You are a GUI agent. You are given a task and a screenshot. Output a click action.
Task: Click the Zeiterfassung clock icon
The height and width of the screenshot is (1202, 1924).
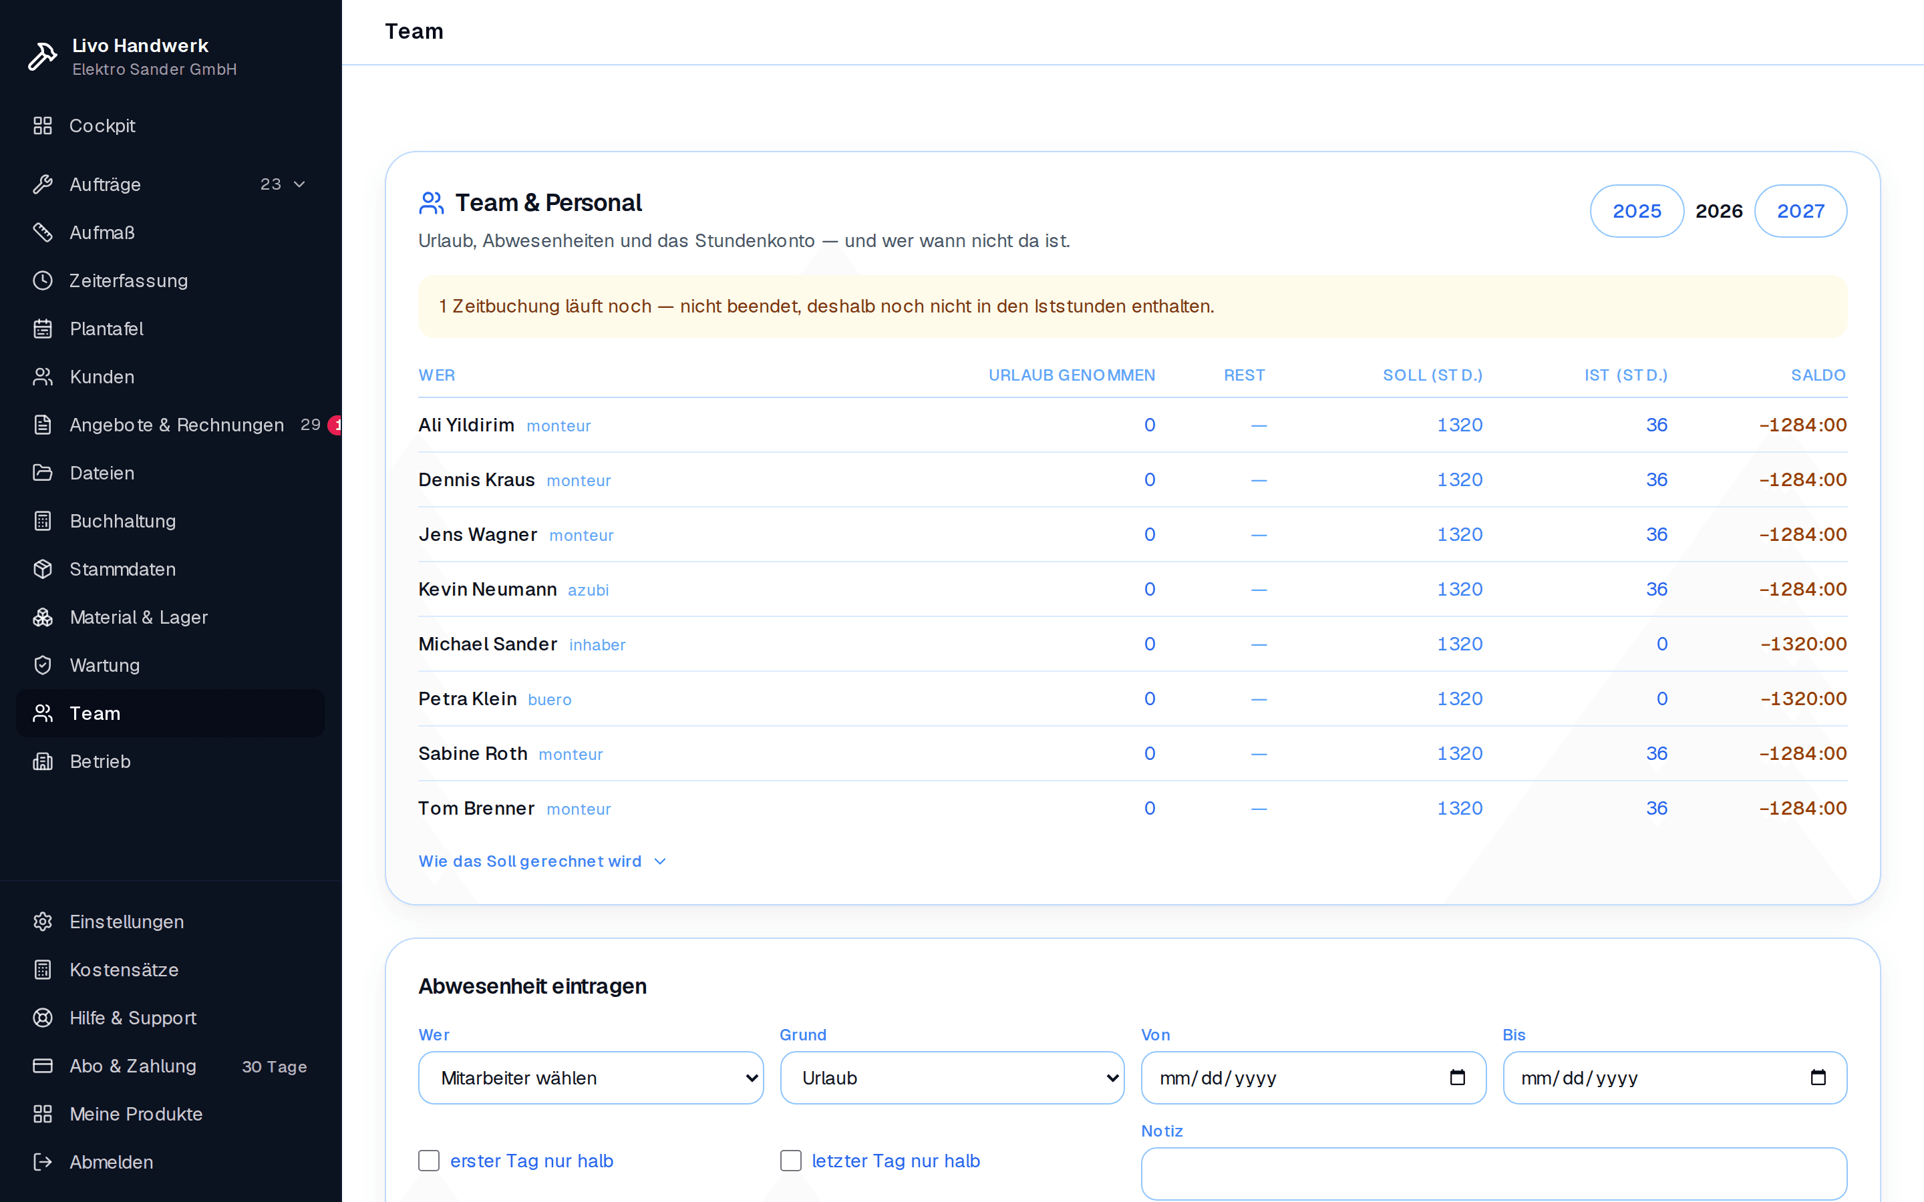click(43, 280)
